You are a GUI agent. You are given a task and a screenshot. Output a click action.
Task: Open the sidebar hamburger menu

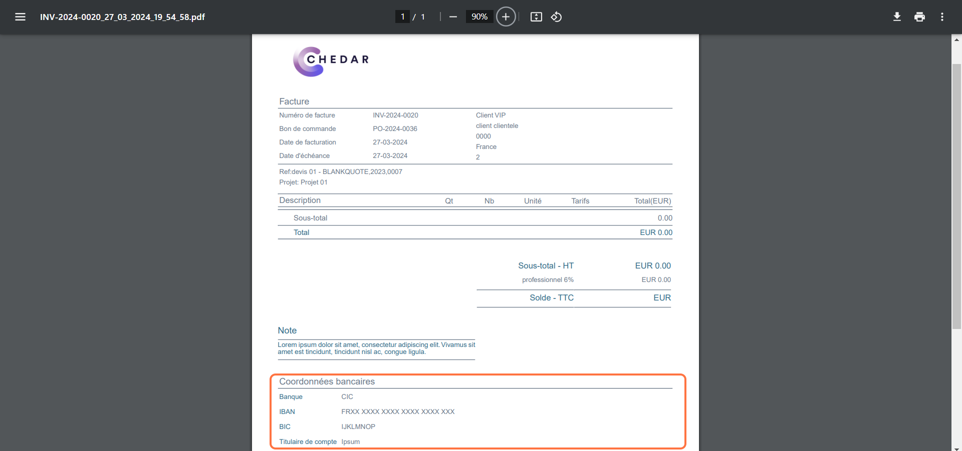click(x=20, y=17)
